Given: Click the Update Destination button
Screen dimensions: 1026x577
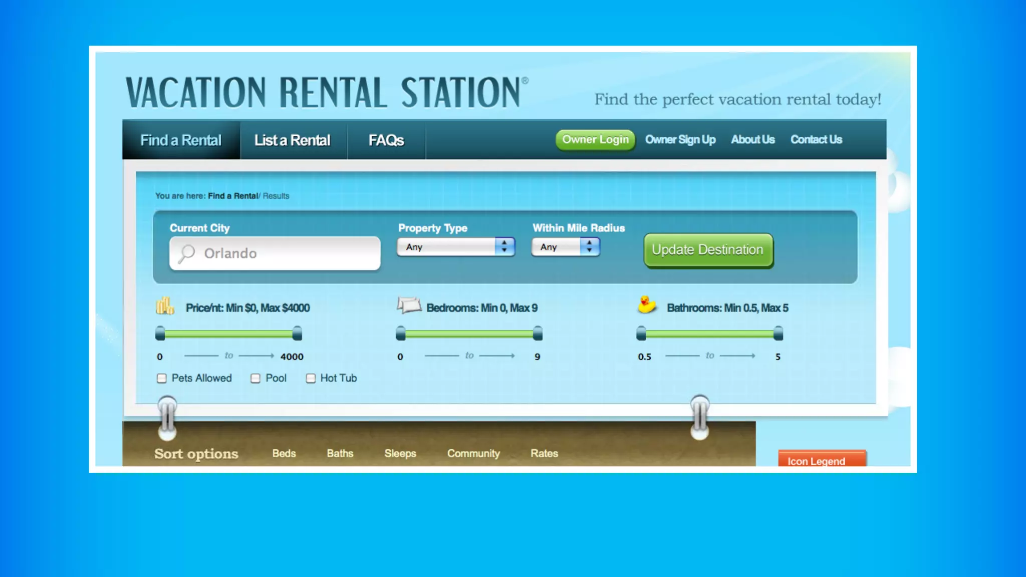Looking at the screenshot, I should tap(708, 250).
